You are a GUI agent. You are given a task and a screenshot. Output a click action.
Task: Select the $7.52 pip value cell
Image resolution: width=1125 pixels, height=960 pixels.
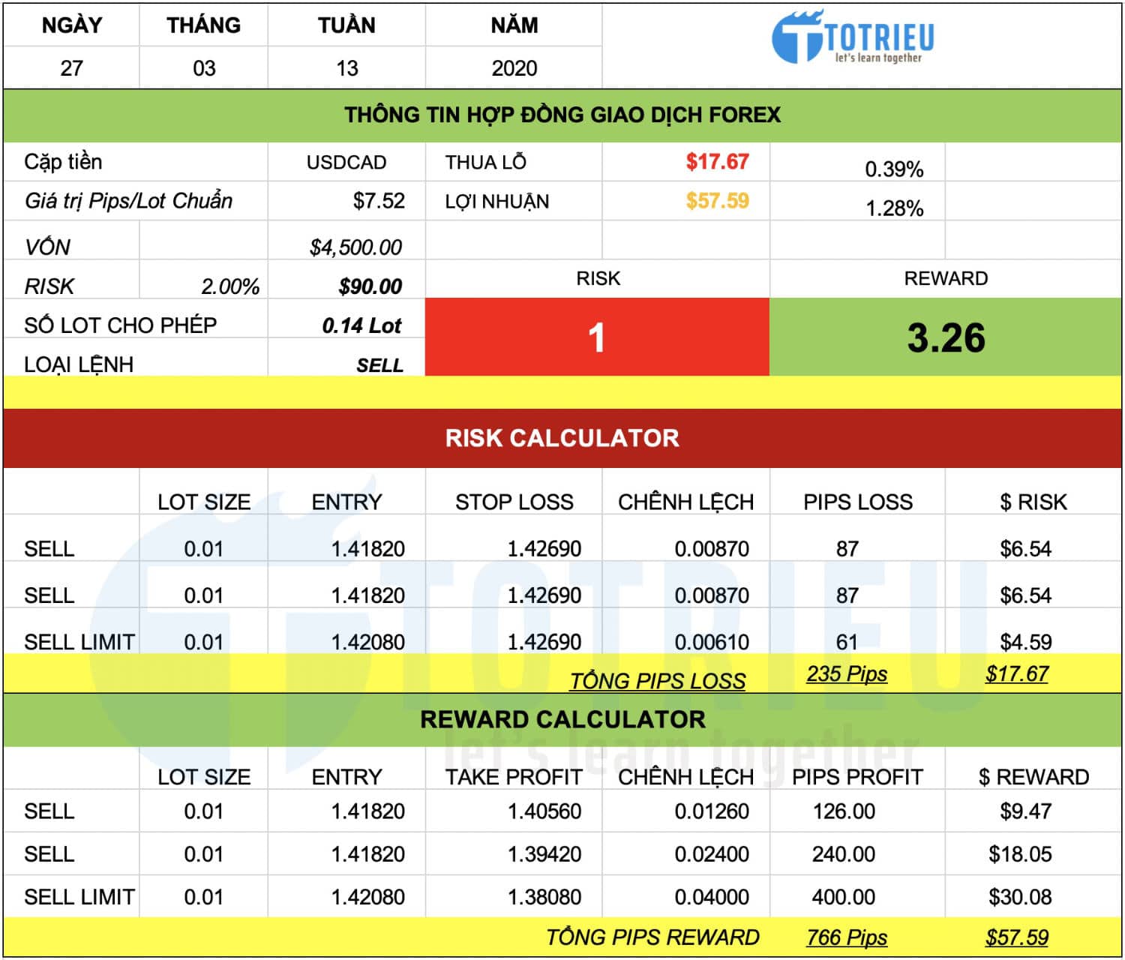point(379,201)
